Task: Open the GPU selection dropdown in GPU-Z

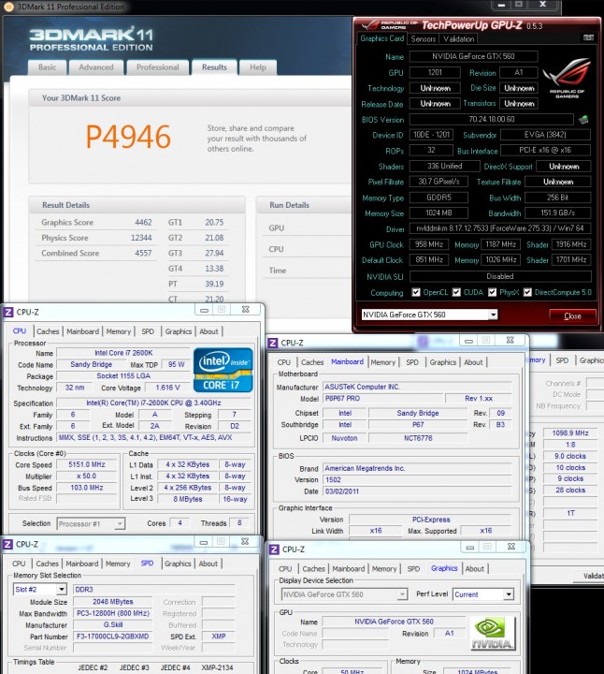Action: click(493, 315)
